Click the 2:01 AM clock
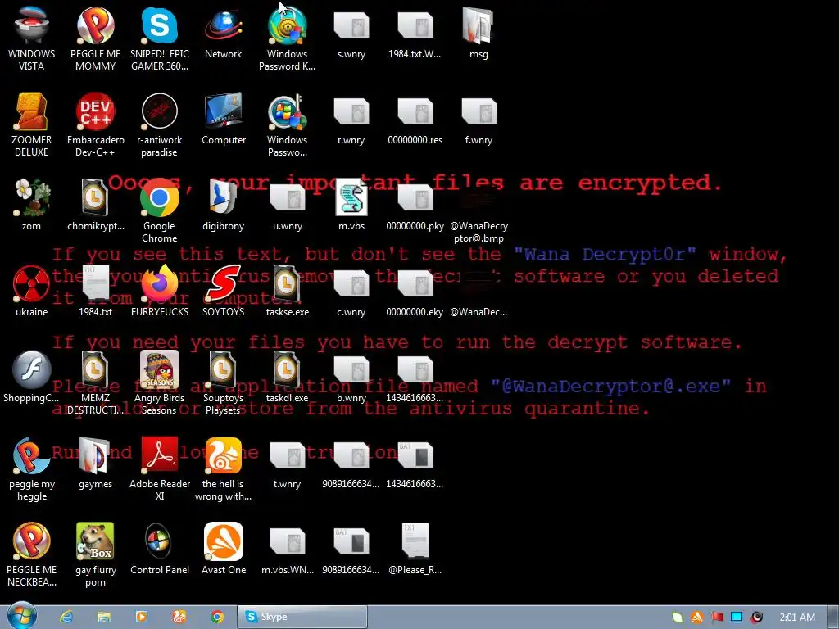This screenshot has width=839, height=629. click(796, 618)
